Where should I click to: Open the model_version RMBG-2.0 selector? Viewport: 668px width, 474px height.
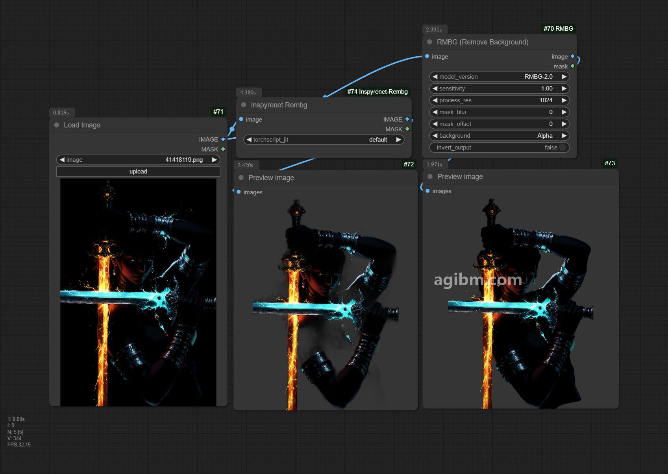click(500, 77)
